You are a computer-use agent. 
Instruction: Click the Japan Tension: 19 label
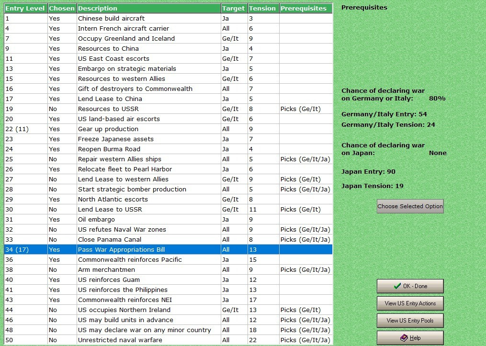[372, 186]
